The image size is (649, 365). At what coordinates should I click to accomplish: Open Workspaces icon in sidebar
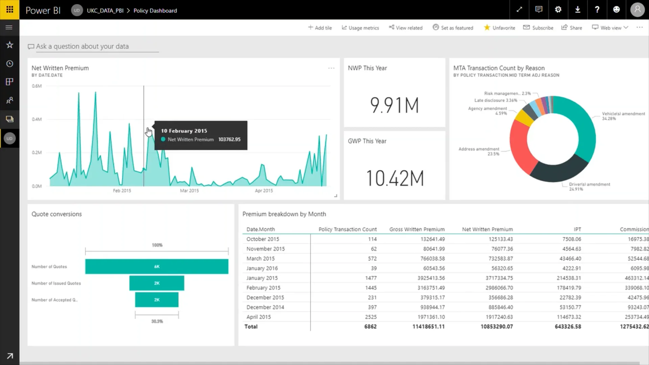point(9,119)
